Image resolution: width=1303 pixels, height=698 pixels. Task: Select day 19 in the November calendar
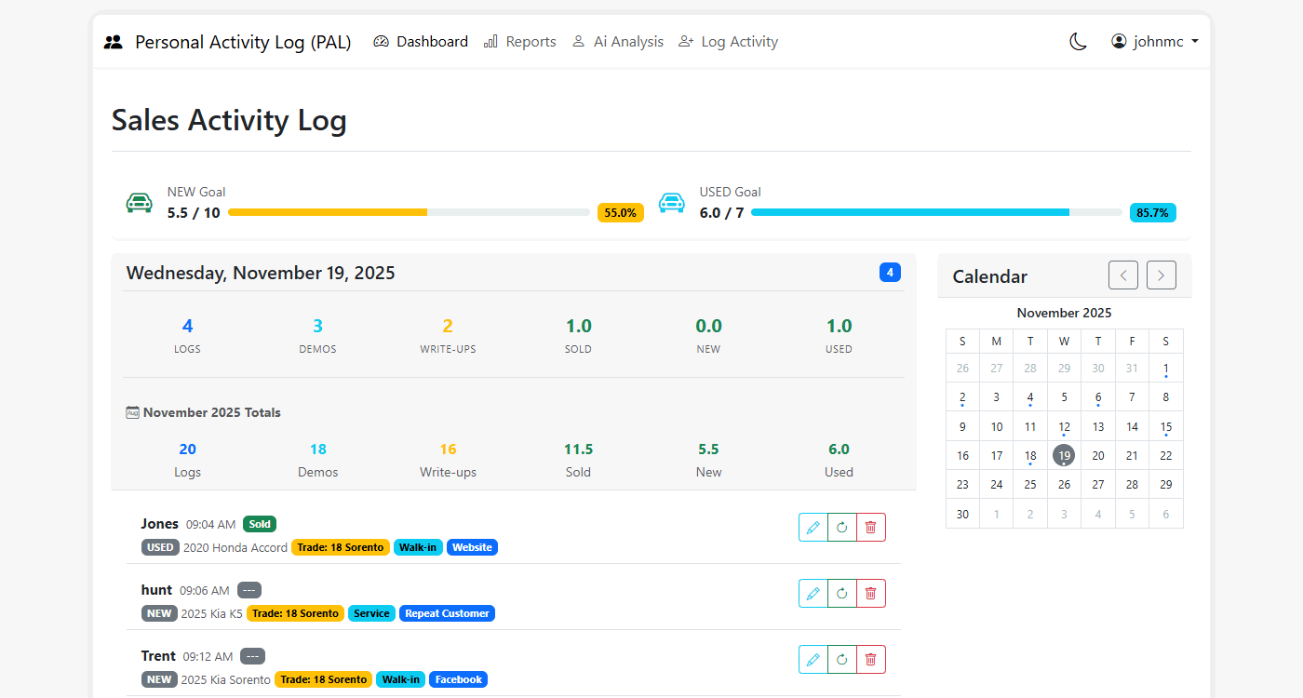coord(1064,455)
